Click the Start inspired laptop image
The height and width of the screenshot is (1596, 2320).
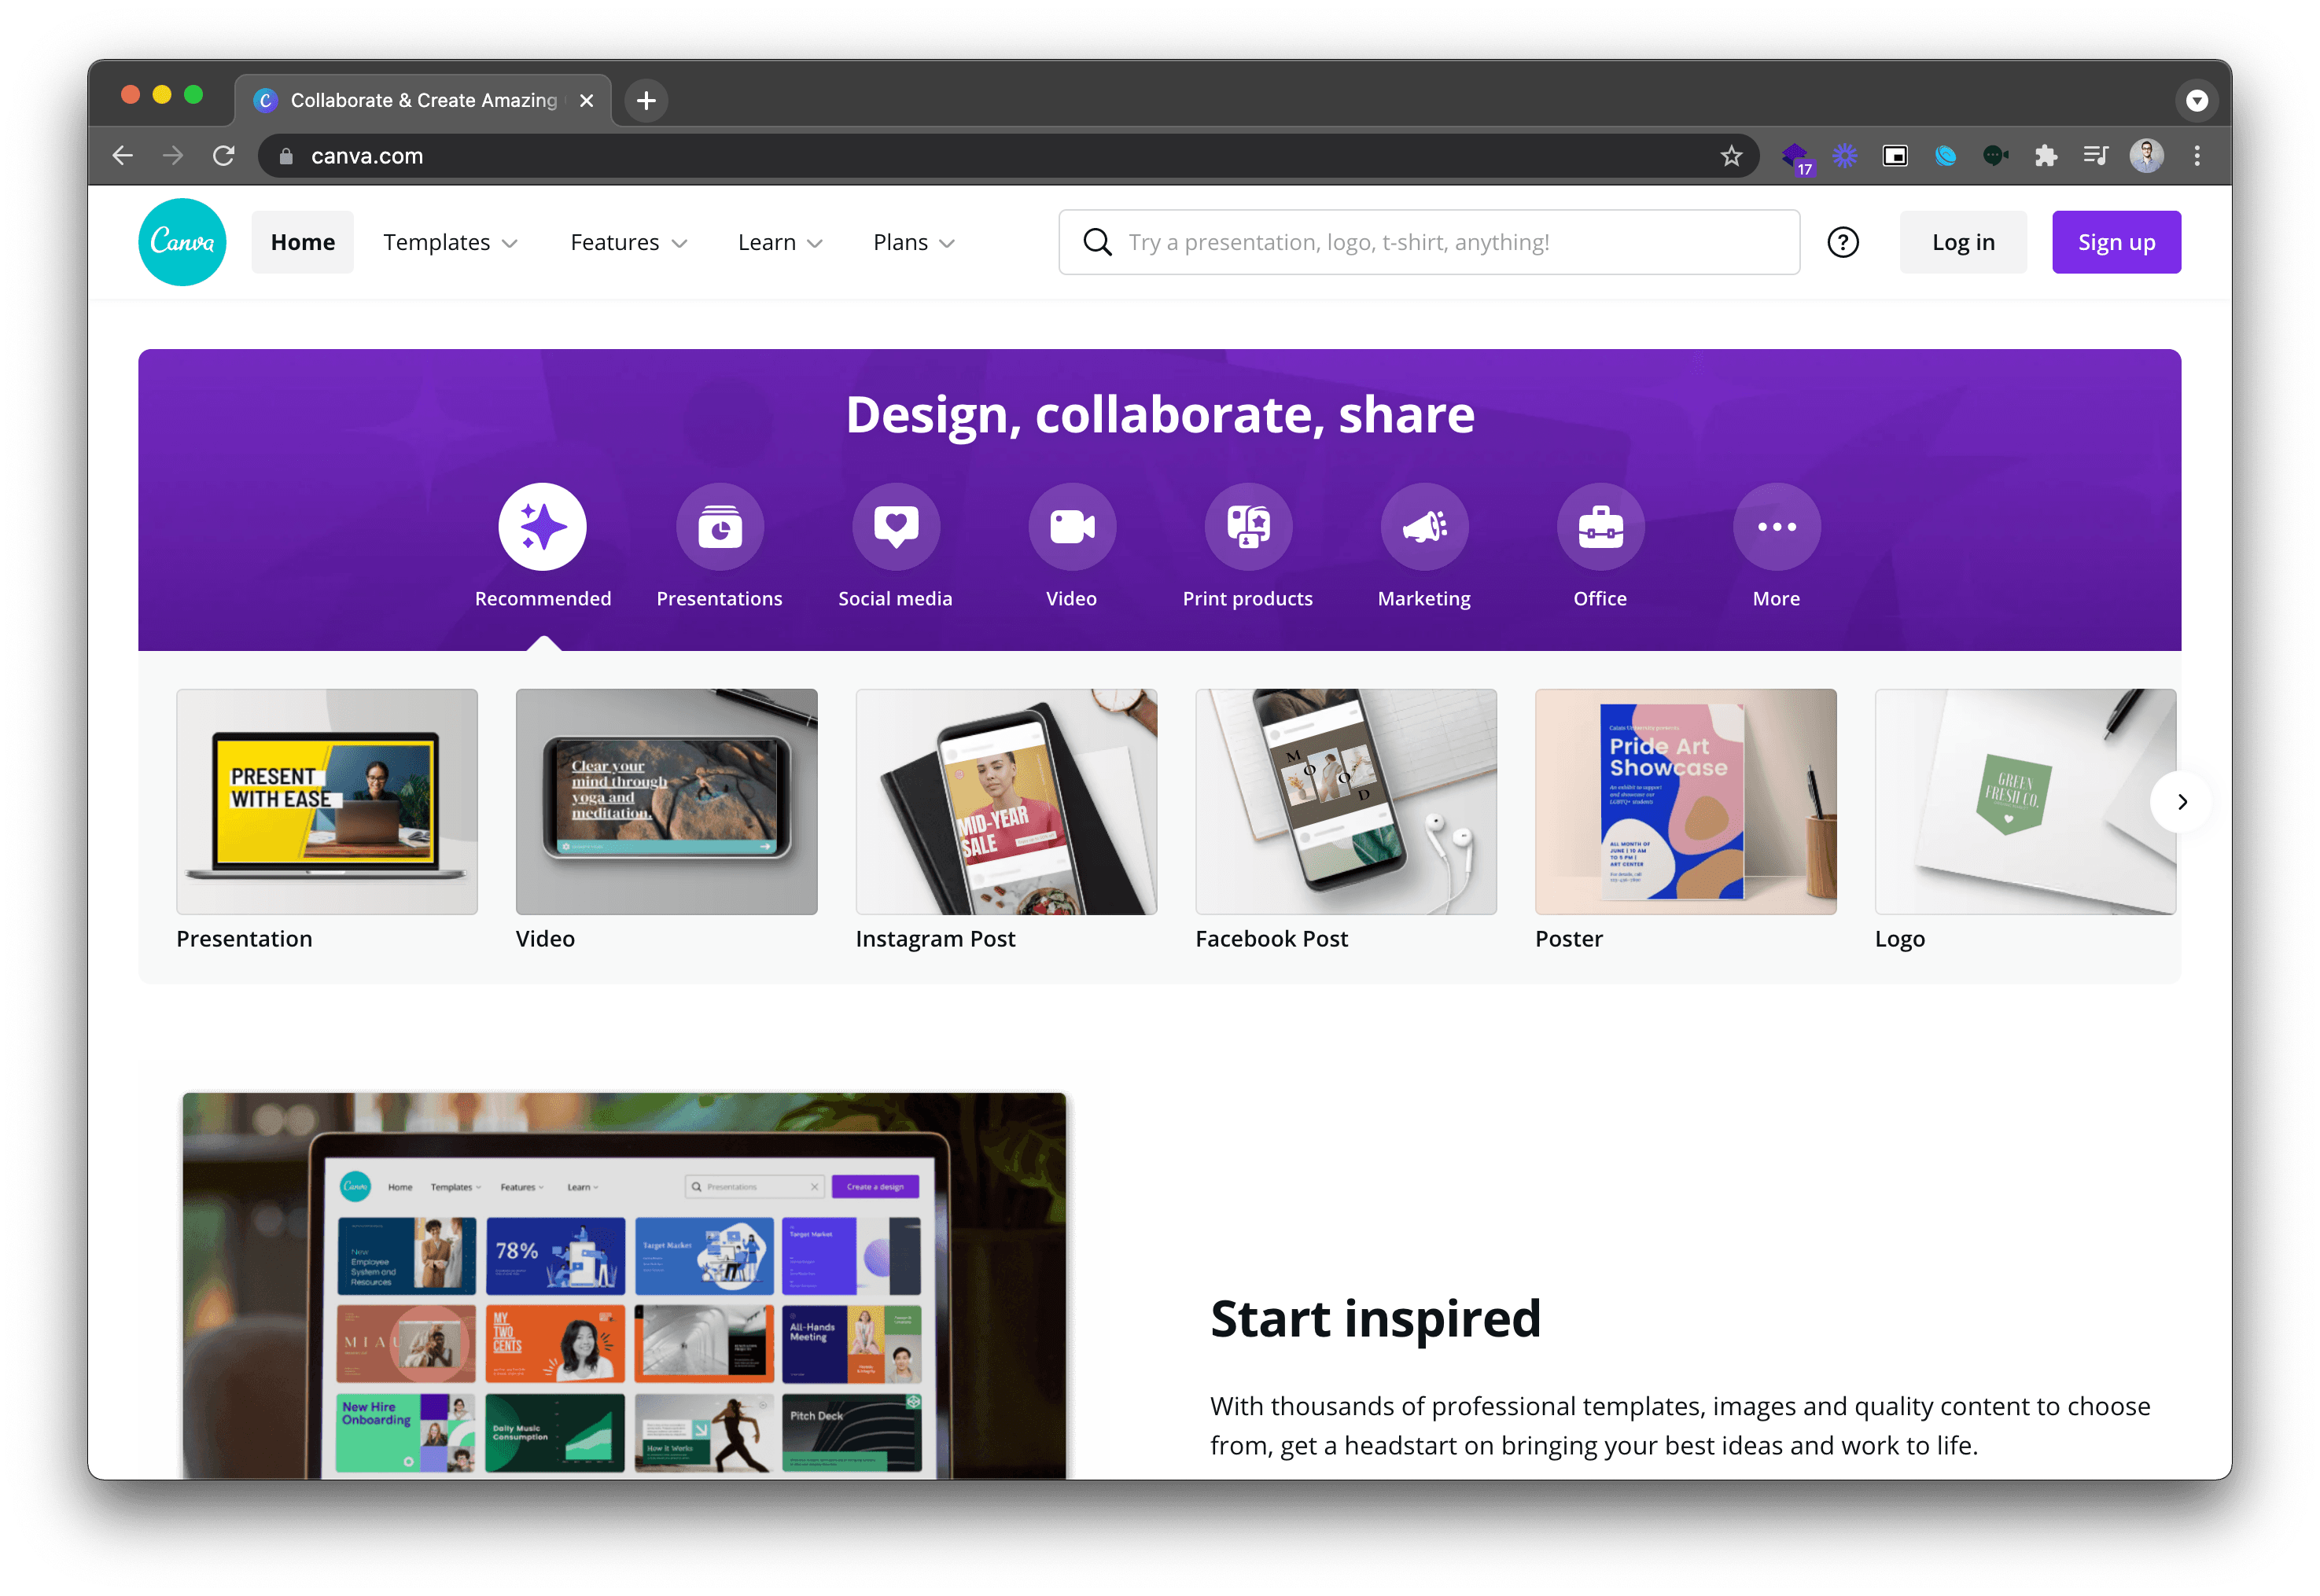point(624,1285)
